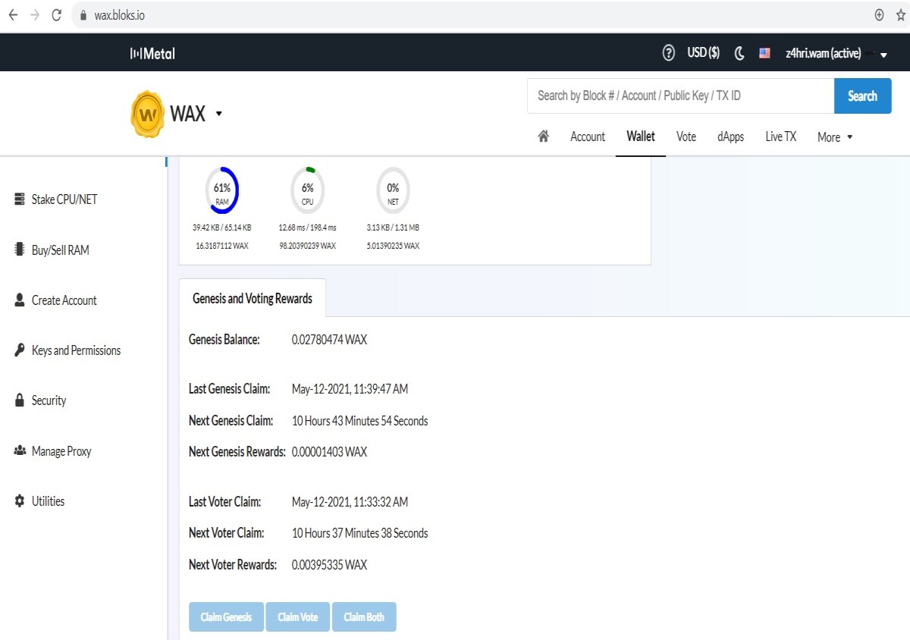
Task: Open the US flag language selector
Action: 764,53
